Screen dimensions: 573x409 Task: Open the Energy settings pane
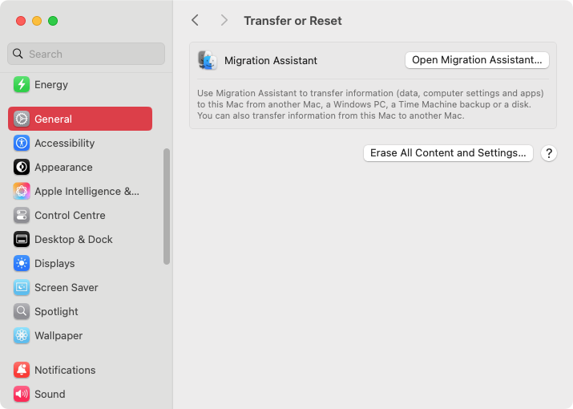80,84
